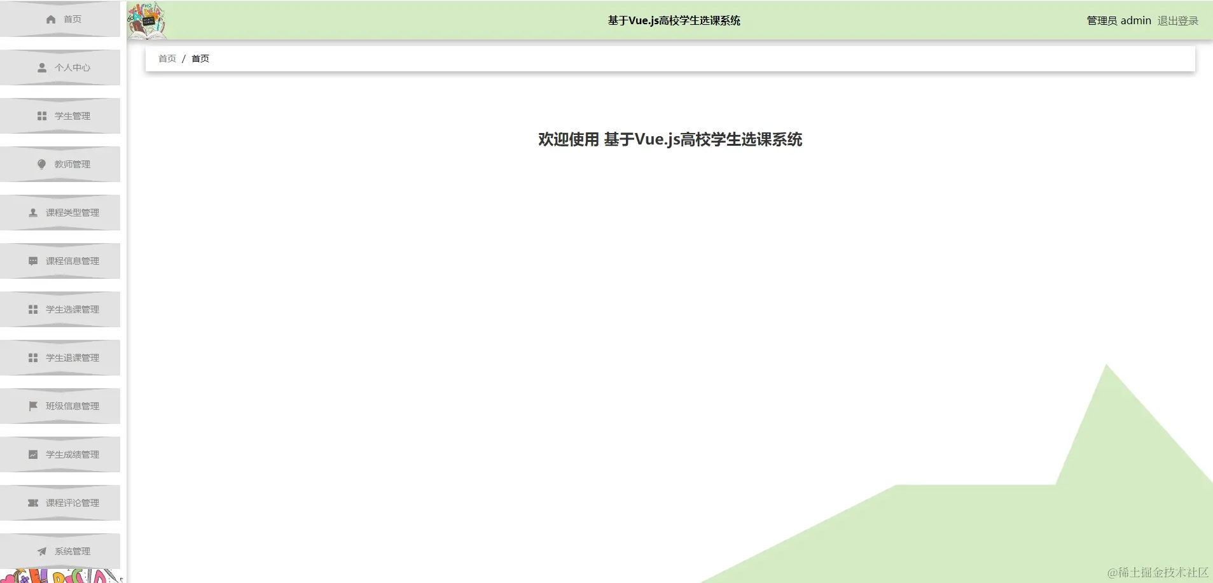Click the chart icon for 学生成绩管理
The height and width of the screenshot is (583, 1213).
point(33,454)
